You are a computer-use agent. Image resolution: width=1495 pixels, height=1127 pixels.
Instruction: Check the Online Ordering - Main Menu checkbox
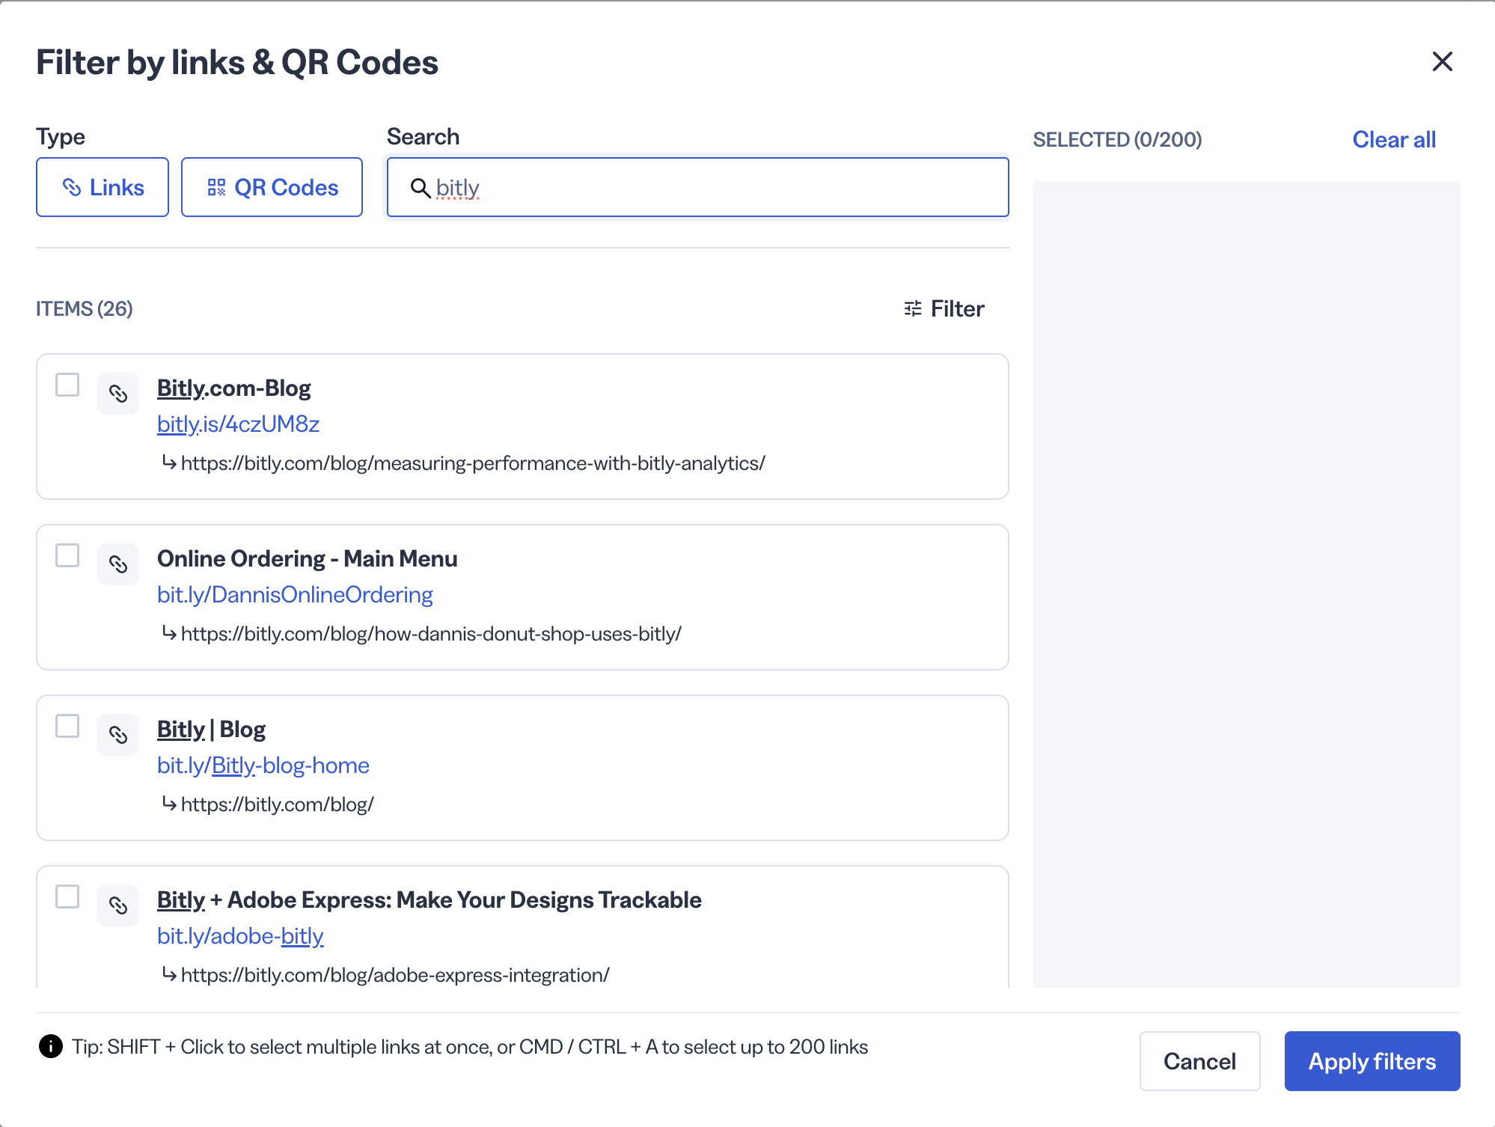pos(67,555)
